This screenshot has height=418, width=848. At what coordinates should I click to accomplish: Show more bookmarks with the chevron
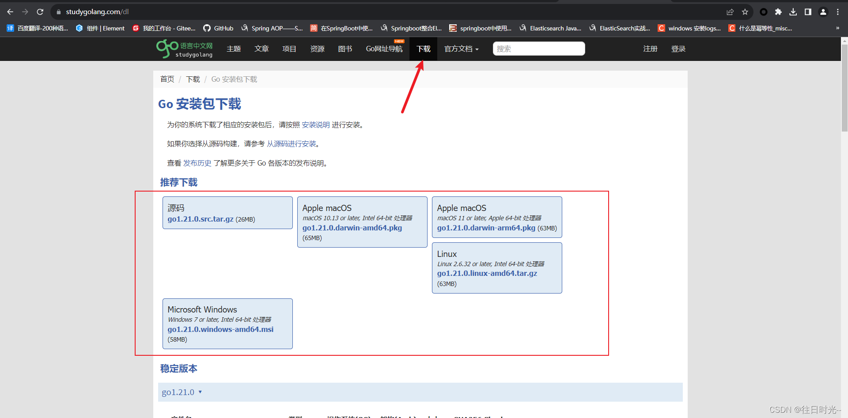tap(837, 28)
